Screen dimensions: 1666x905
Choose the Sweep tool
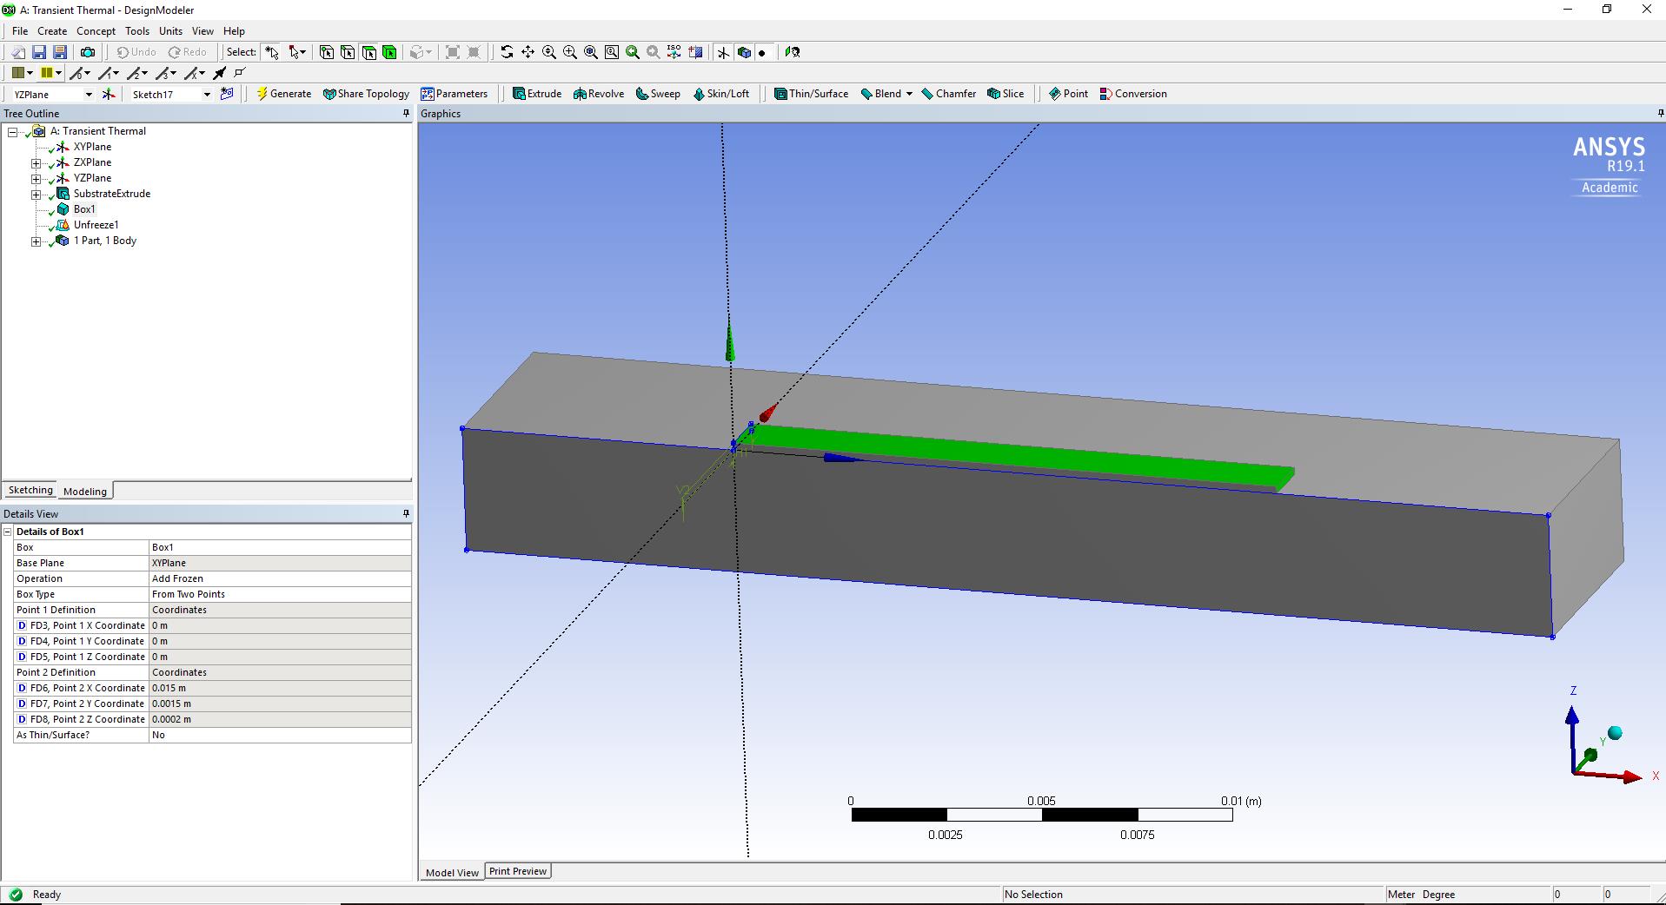tap(658, 94)
